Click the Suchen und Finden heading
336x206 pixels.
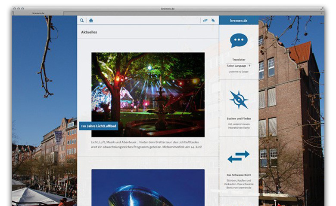[x=239, y=118]
